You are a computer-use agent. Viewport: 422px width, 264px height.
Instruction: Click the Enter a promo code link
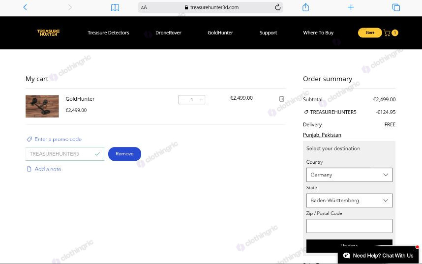(58, 139)
